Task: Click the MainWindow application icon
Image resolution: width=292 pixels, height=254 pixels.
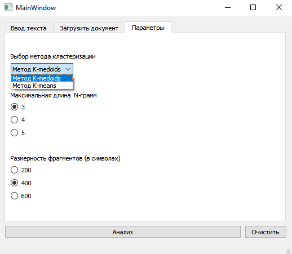Action: (8, 7)
